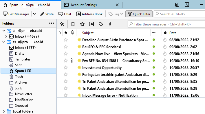Open Archive folder
This screenshot has width=205, height=114.
pyautogui.click(x=21, y=82)
